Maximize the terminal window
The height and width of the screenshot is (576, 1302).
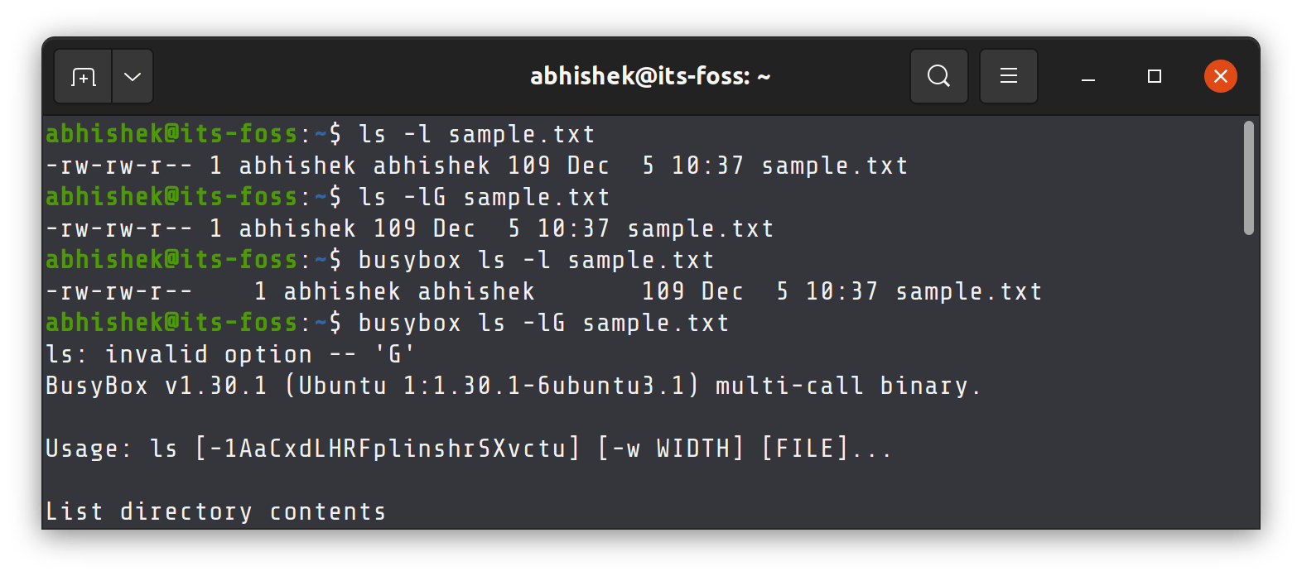point(1153,76)
